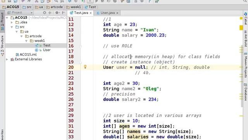Toggle the 1: Project side tool tab
This screenshot has height=140, width=248.
2,21
